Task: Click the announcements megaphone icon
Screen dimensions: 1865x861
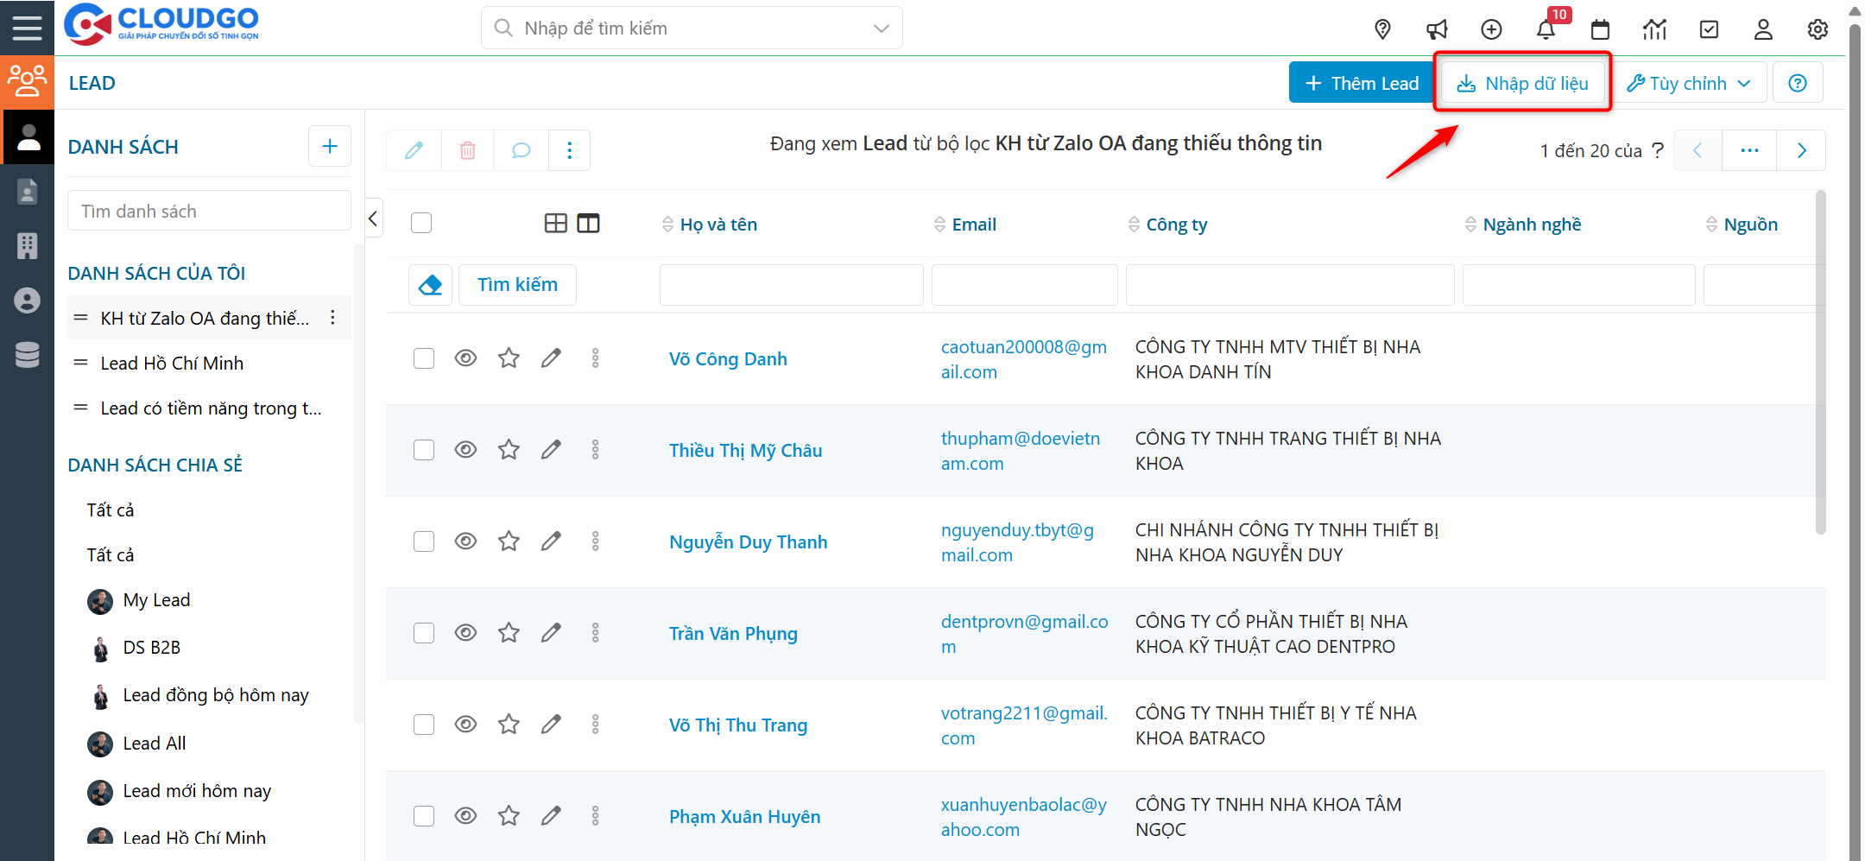Action: (x=1437, y=29)
